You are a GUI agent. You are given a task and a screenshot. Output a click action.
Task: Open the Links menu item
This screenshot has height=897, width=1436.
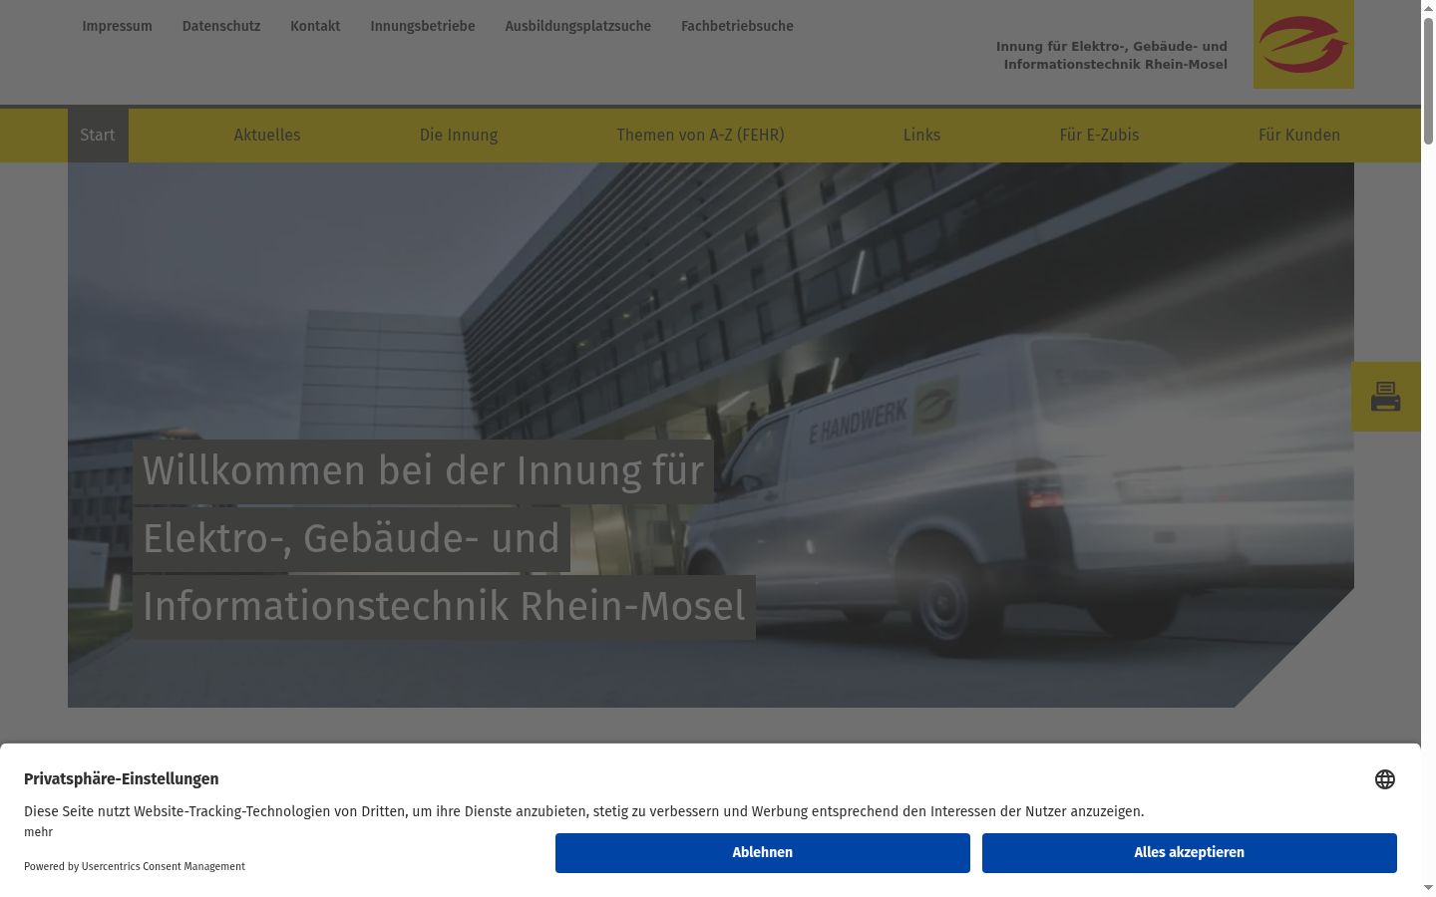921,135
